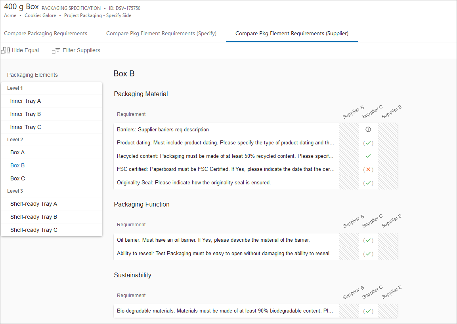Open the info icon in the Barriers row

click(368, 129)
